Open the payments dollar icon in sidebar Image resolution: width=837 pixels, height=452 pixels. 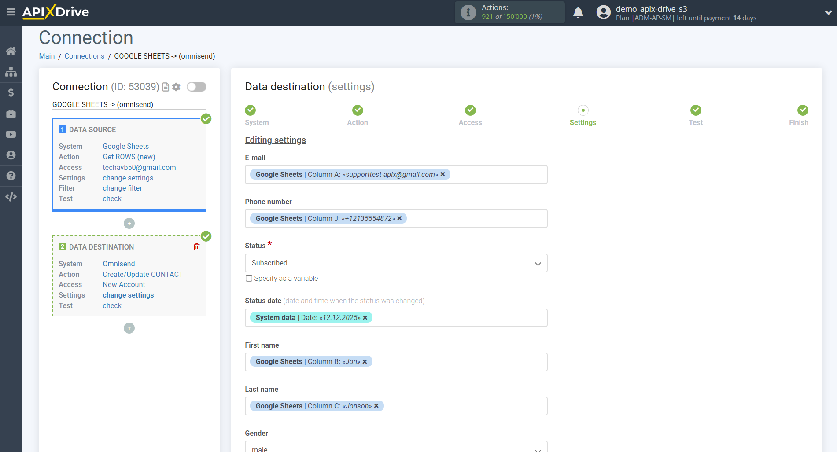click(x=11, y=92)
